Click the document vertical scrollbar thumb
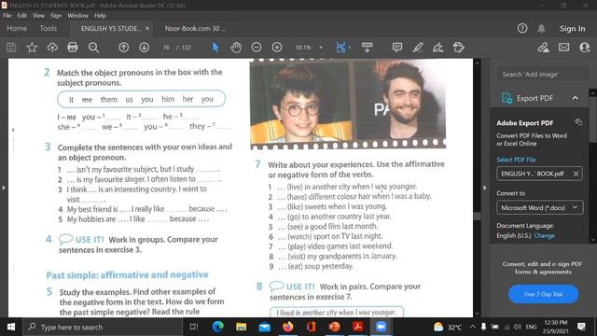The height and width of the screenshot is (336, 597). tap(477, 216)
